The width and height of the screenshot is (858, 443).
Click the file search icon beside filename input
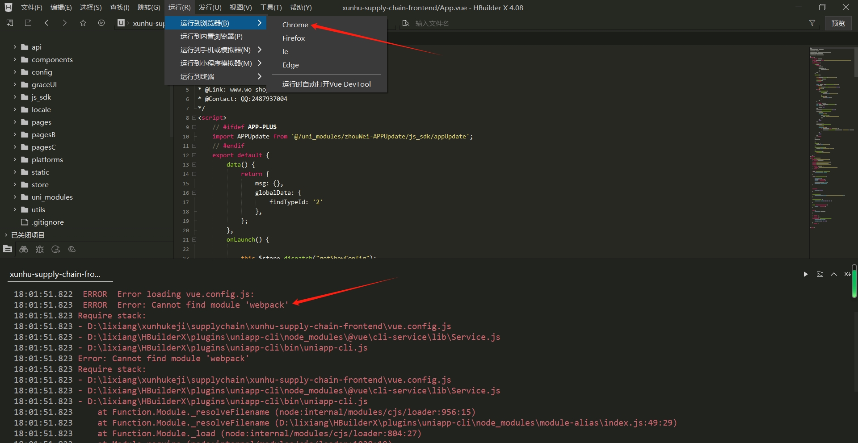click(406, 23)
